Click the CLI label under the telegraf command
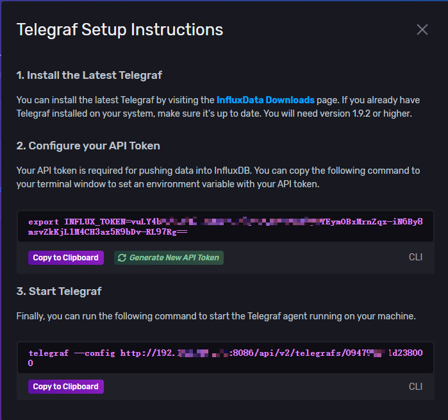Viewport: 448px width, 420px height. click(415, 387)
